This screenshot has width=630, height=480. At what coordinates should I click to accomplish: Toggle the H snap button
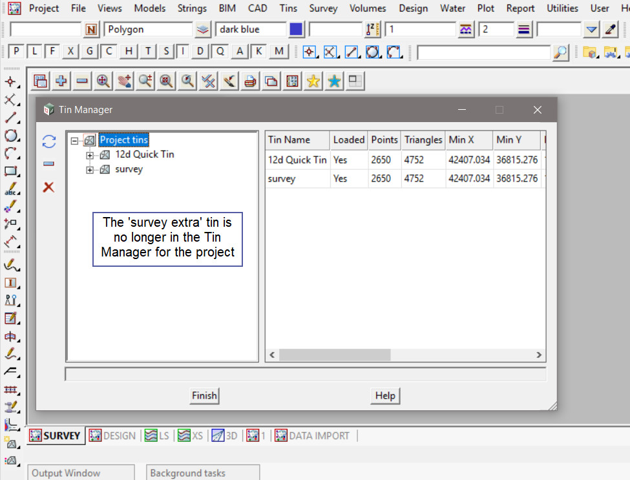click(x=129, y=52)
